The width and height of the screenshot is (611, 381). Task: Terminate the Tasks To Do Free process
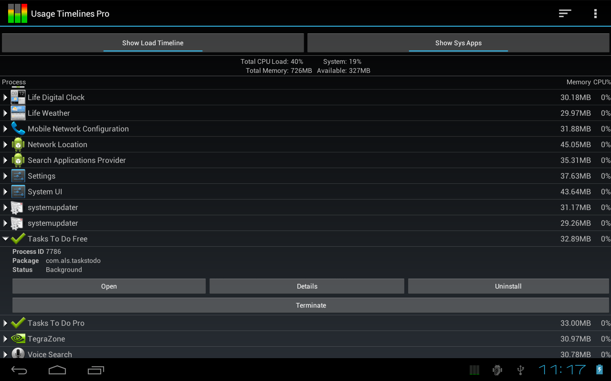coord(311,305)
